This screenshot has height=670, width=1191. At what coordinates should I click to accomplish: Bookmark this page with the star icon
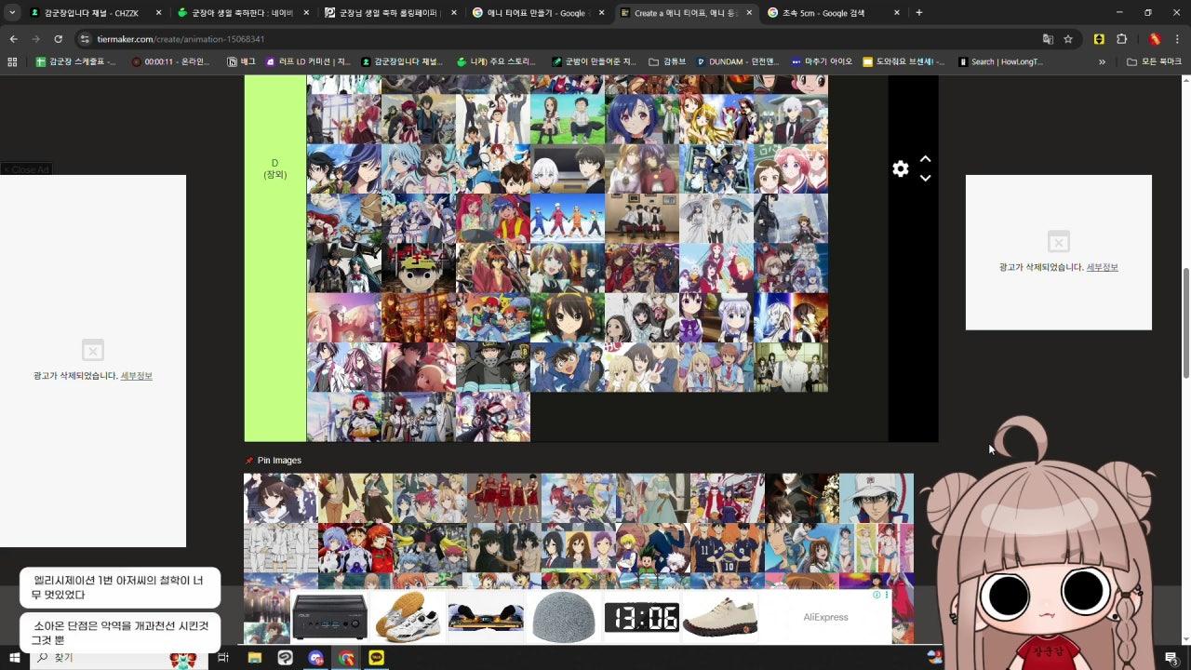[x=1068, y=39]
